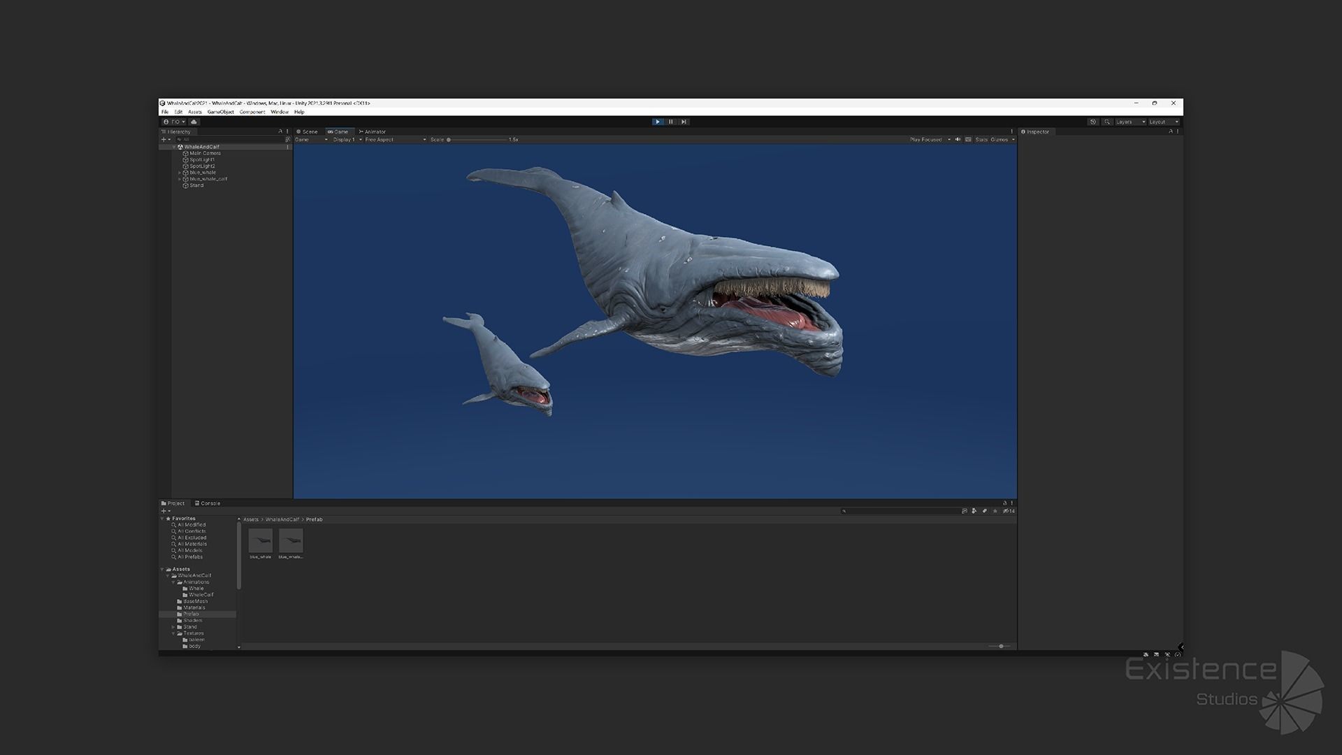
Task: Click the Project search field
Action: 900,511
